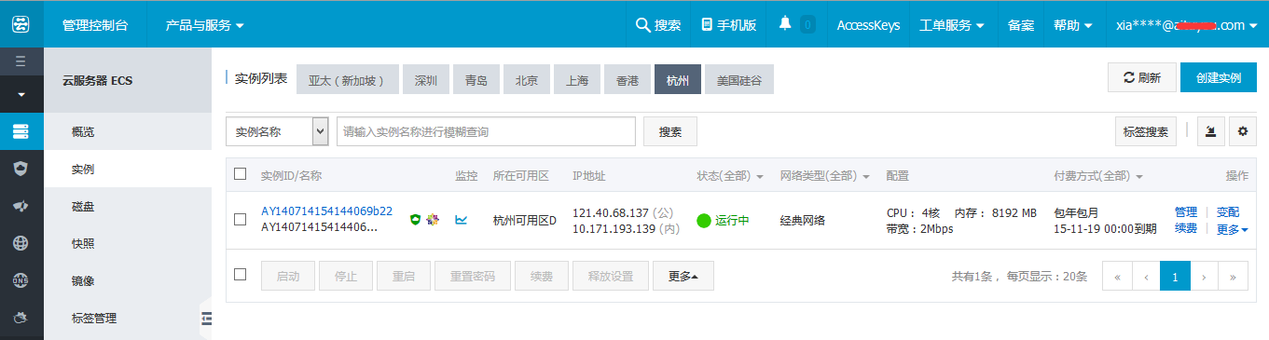1269x340 pixels.
Task: Expand the caret arrow in the left rail
Action: coord(21,95)
